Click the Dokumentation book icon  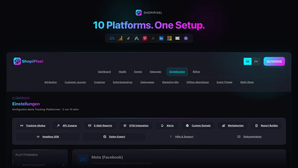[x=239, y=137]
